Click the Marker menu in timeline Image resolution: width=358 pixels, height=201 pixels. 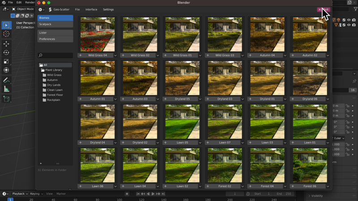[61, 194]
